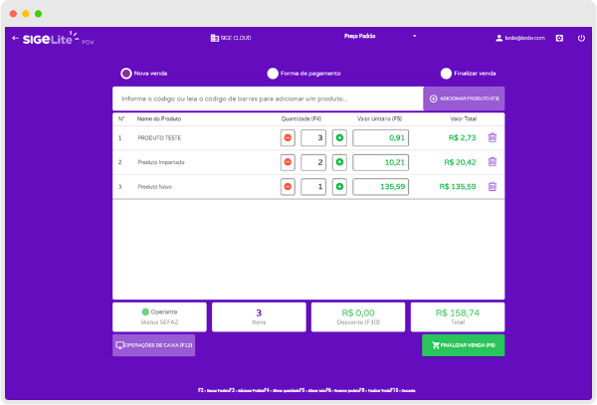
Task: Open the settings icon beside user email
Action: (x=559, y=38)
